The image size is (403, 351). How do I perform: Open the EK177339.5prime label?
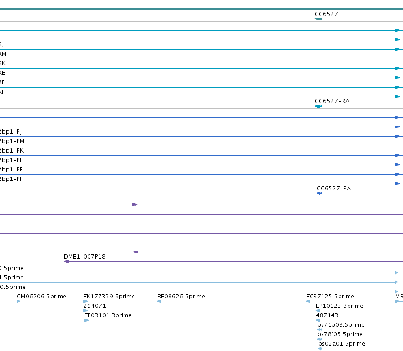pos(109,297)
